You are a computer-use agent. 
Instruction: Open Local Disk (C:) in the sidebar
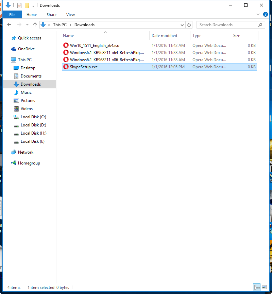(30, 117)
